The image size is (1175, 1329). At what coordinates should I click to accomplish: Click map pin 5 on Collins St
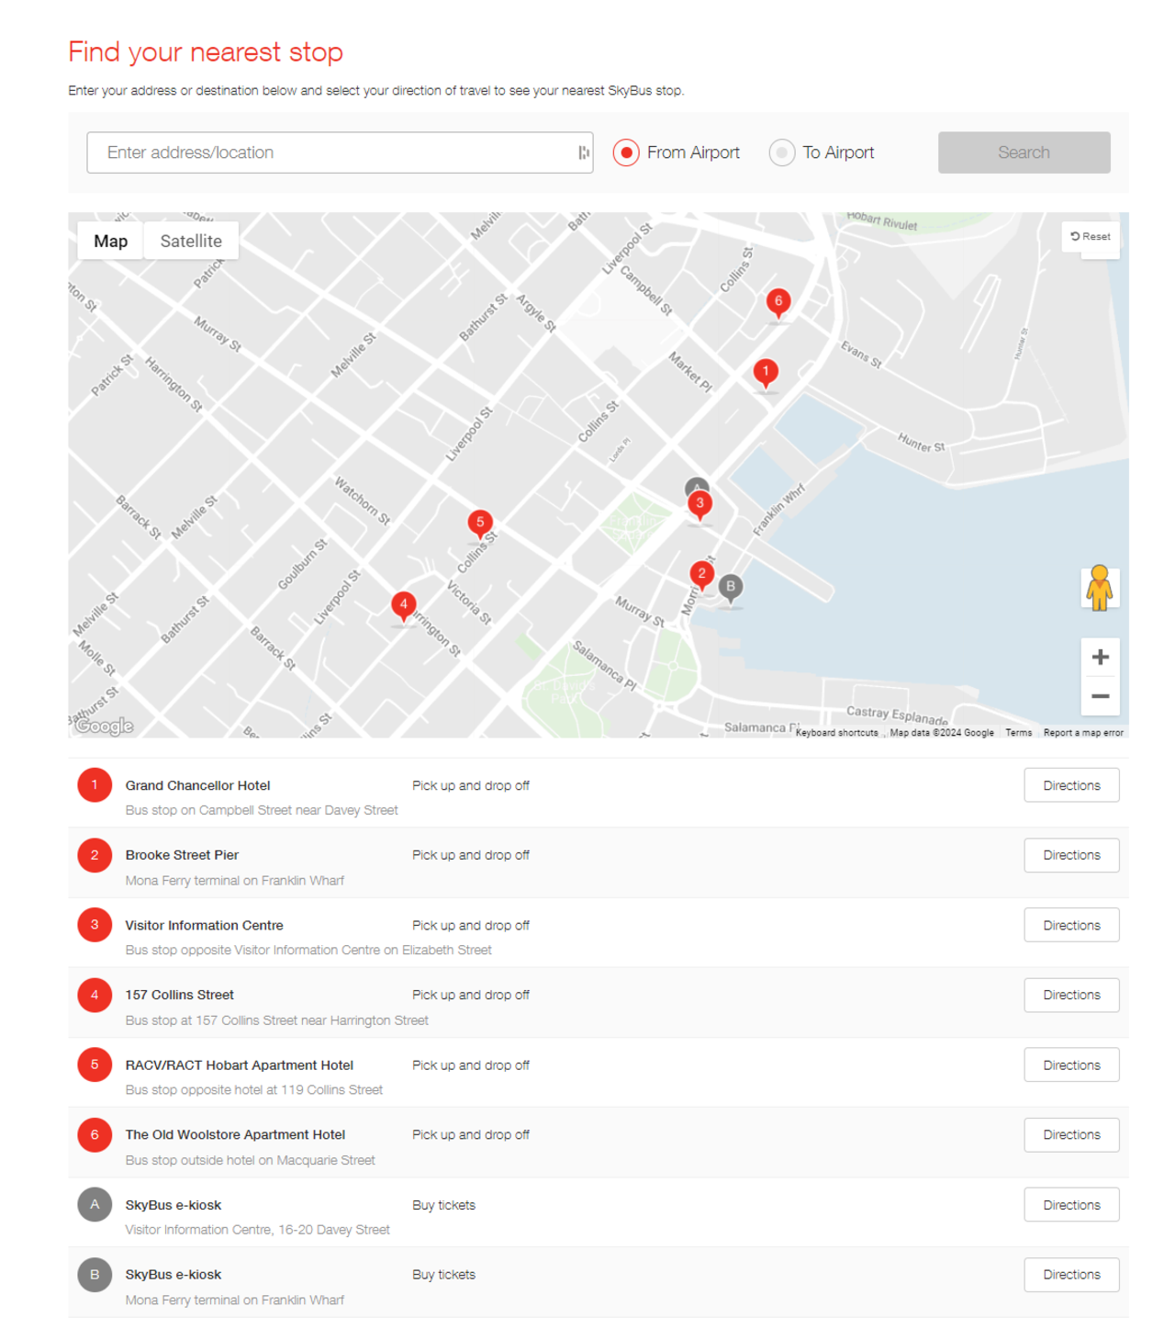point(479,523)
